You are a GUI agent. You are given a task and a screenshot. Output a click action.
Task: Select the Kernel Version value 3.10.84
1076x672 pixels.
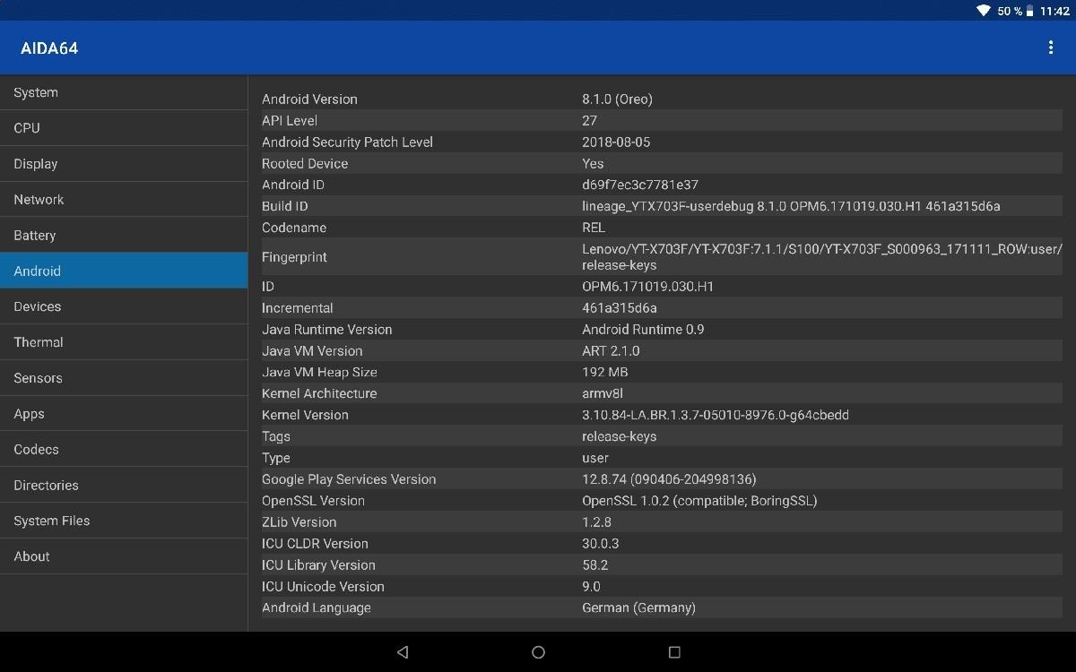[x=716, y=415]
